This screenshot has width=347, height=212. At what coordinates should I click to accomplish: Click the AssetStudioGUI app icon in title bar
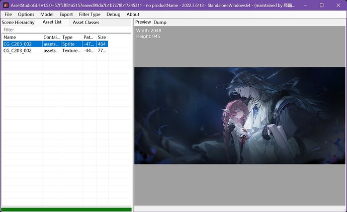tap(5, 5)
